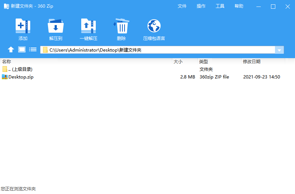
Task: Click the 一键解压 one-click extract icon
Action: (88, 26)
